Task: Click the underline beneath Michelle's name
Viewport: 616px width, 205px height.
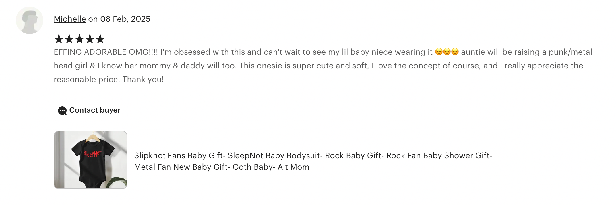Action: (69, 24)
